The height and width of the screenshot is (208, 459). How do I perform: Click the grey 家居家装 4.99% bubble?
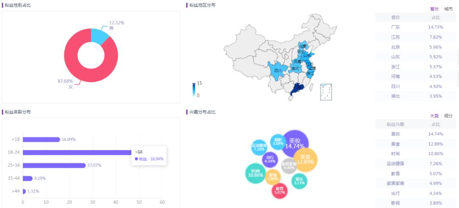(289, 166)
